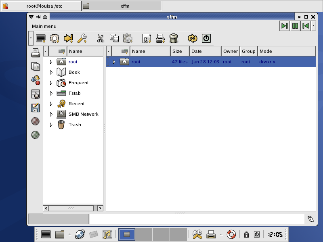
Task: Expand root folder row in right pane
Action: [114, 62]
